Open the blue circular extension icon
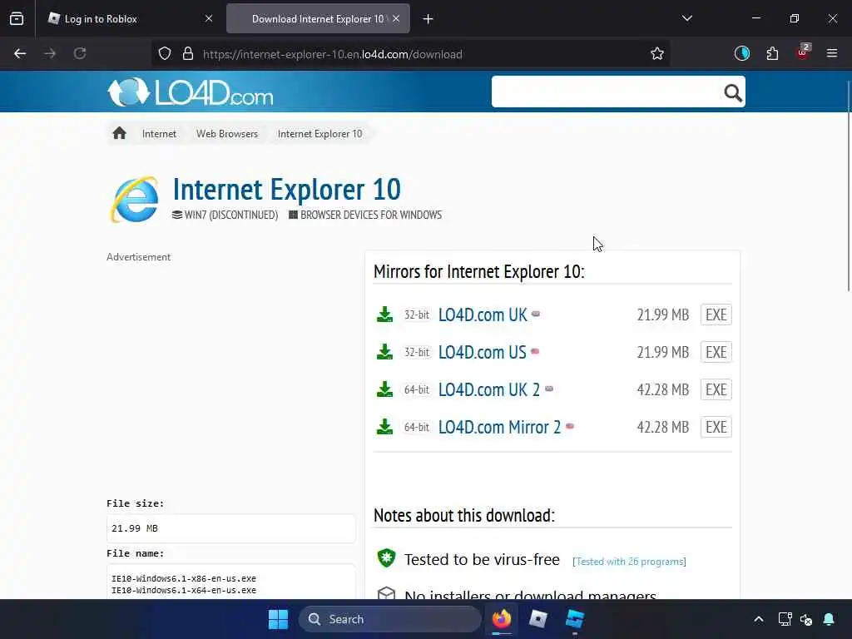The height and width of the screenshot is (639, 852). pos(741,53)
